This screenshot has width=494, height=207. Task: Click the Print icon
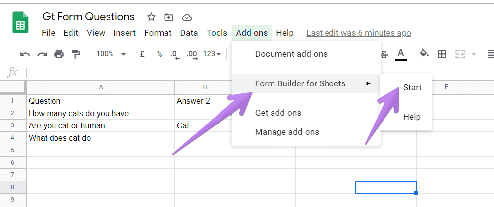pyautogui.click(x=59, y=54)
